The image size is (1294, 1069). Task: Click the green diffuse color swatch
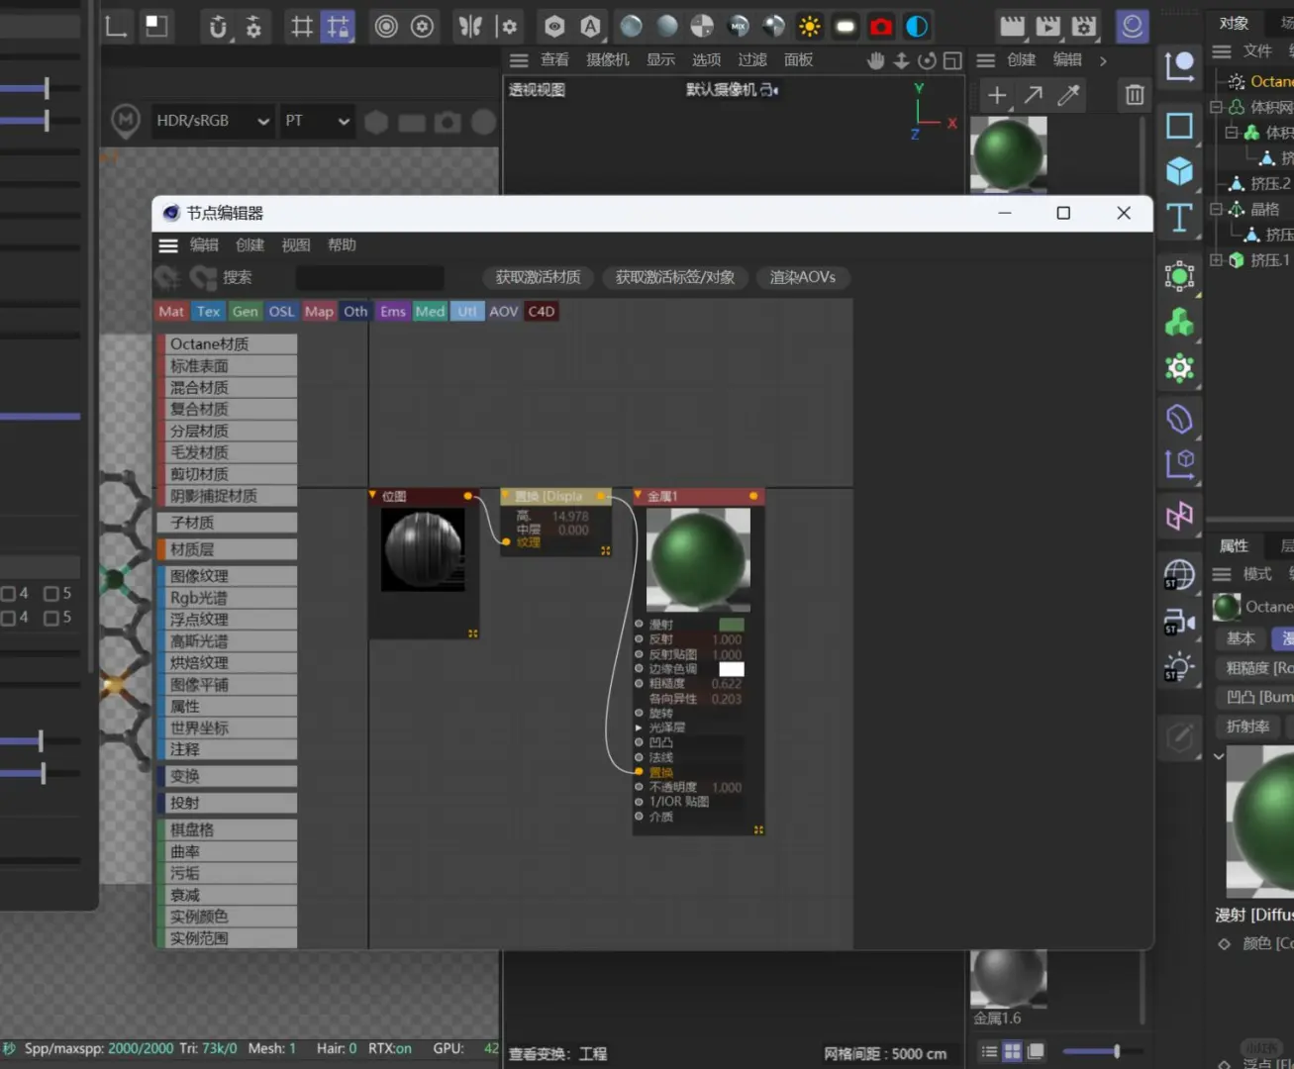pyautogui.click(x=732, y=625)
